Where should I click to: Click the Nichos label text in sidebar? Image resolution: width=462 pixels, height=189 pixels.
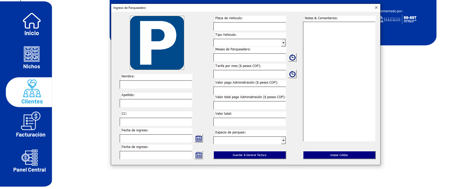point(32,66)
